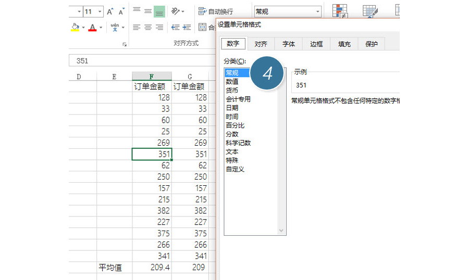Click the 209 average cell in column G

pyautogui.click(x=190, y=268)
